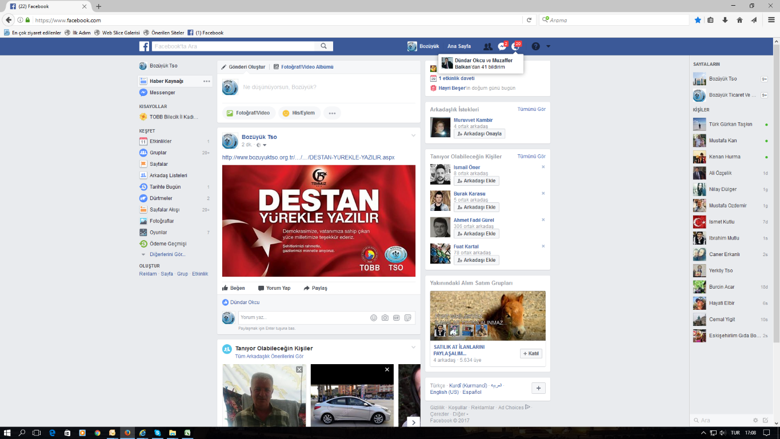The image size is (780, 439).
Task: Open Messenger icon with 2 badge
Action: pyautogui.click(x=502, y=46)
